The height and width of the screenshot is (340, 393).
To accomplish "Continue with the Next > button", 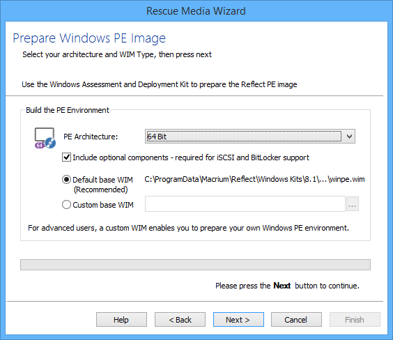I will tap(238, 320).
